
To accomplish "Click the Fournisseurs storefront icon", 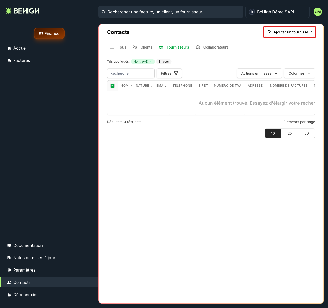I will 161,47.
